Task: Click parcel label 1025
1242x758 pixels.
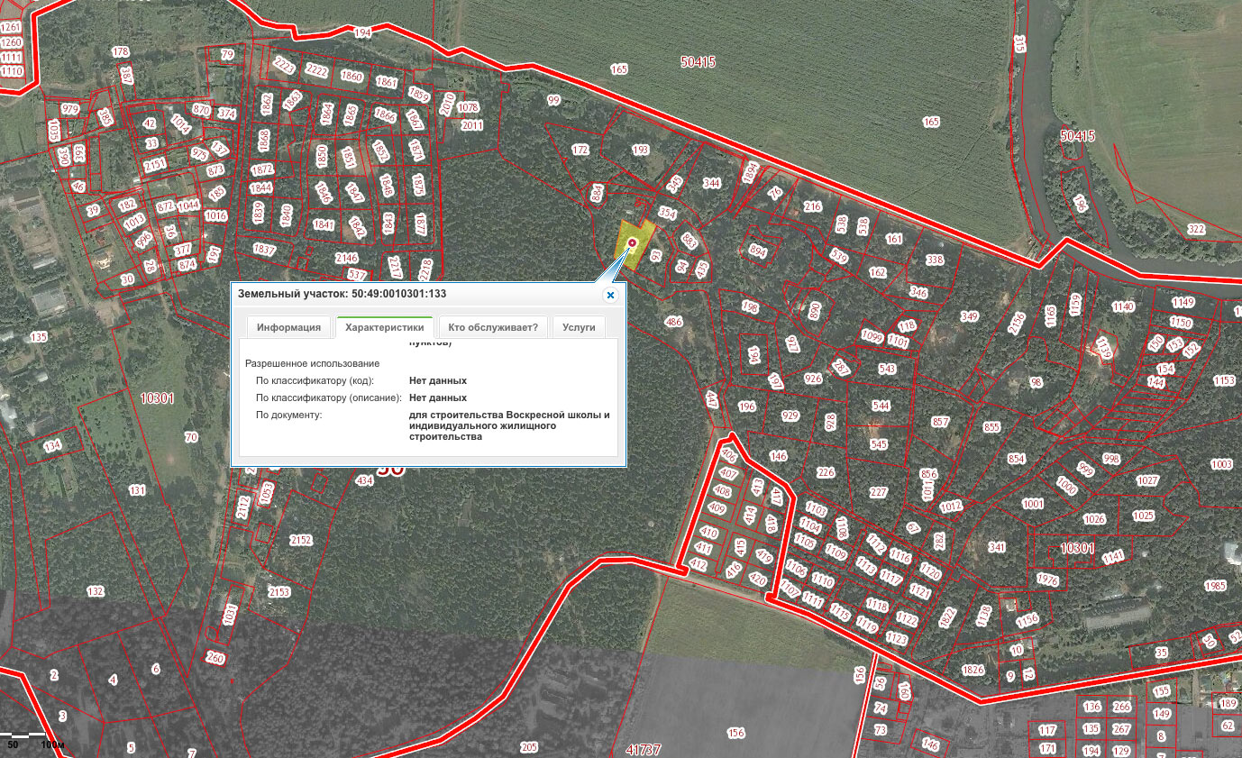Action: click(1143, 516)
